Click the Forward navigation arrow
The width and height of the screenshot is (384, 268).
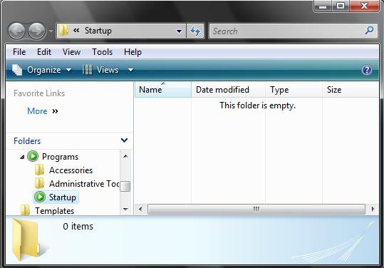point(37,31)
